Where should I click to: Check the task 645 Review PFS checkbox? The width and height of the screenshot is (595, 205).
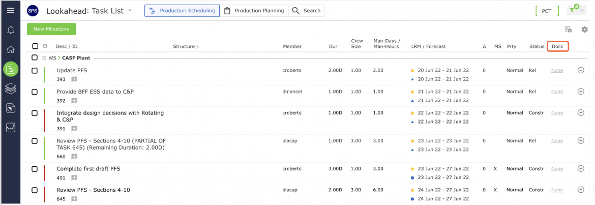35,190
